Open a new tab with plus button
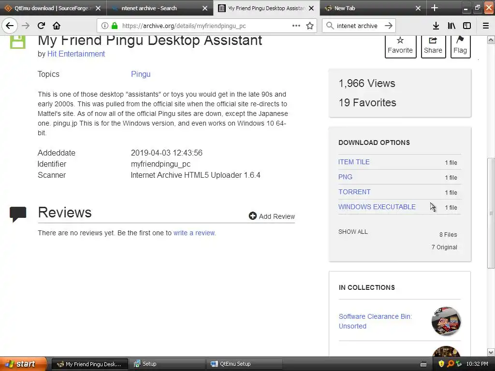 (x=435, y=8)
